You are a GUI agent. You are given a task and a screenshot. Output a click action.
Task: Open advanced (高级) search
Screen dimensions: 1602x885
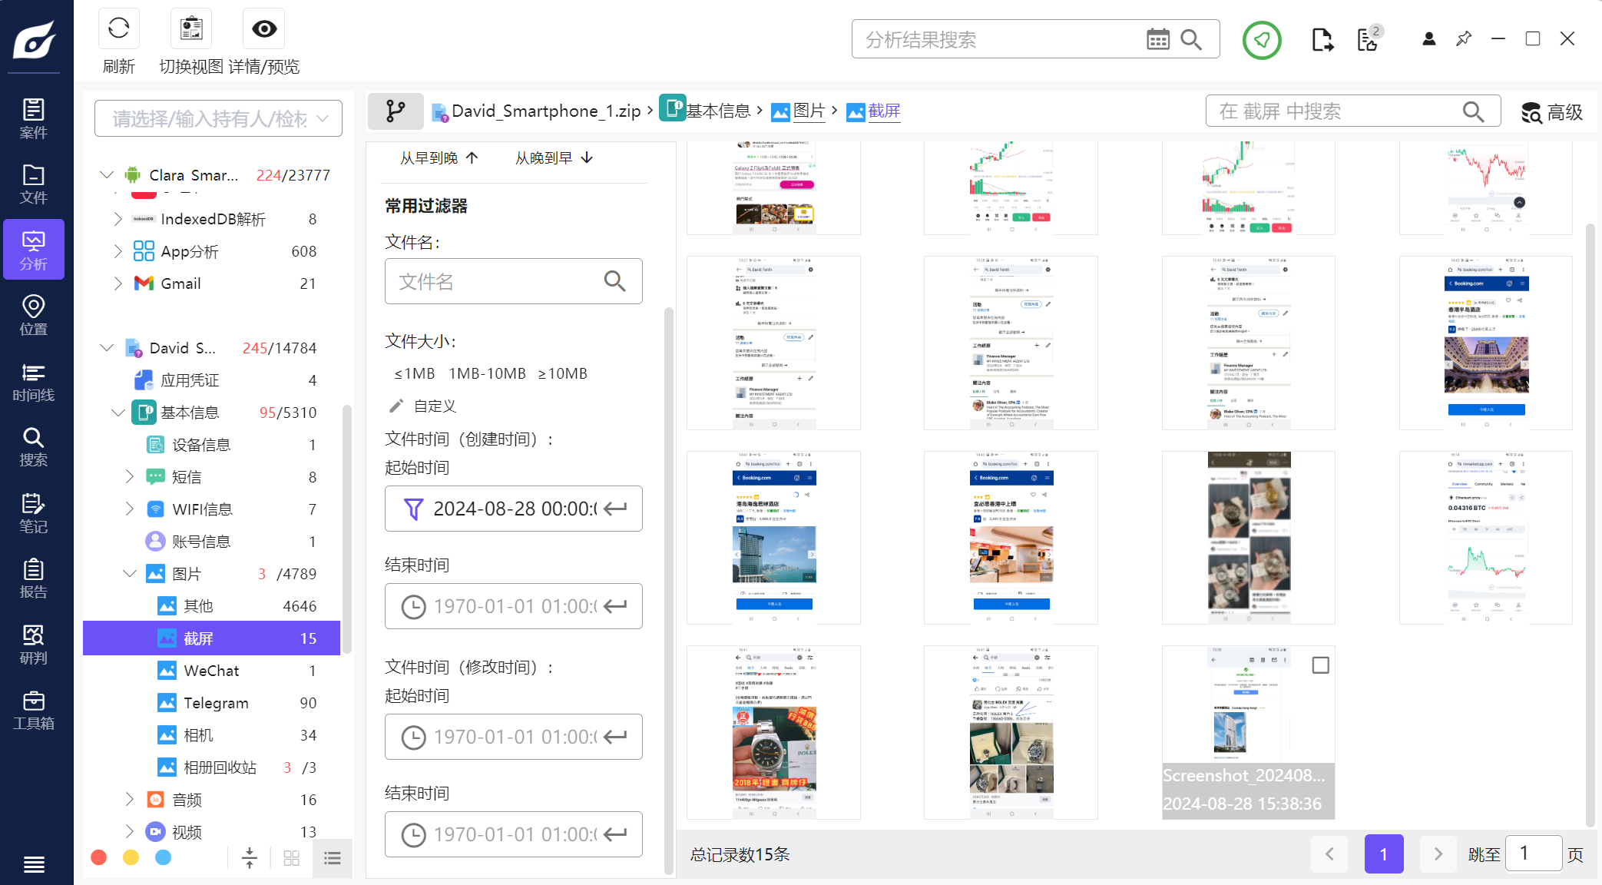(1552, 112)
